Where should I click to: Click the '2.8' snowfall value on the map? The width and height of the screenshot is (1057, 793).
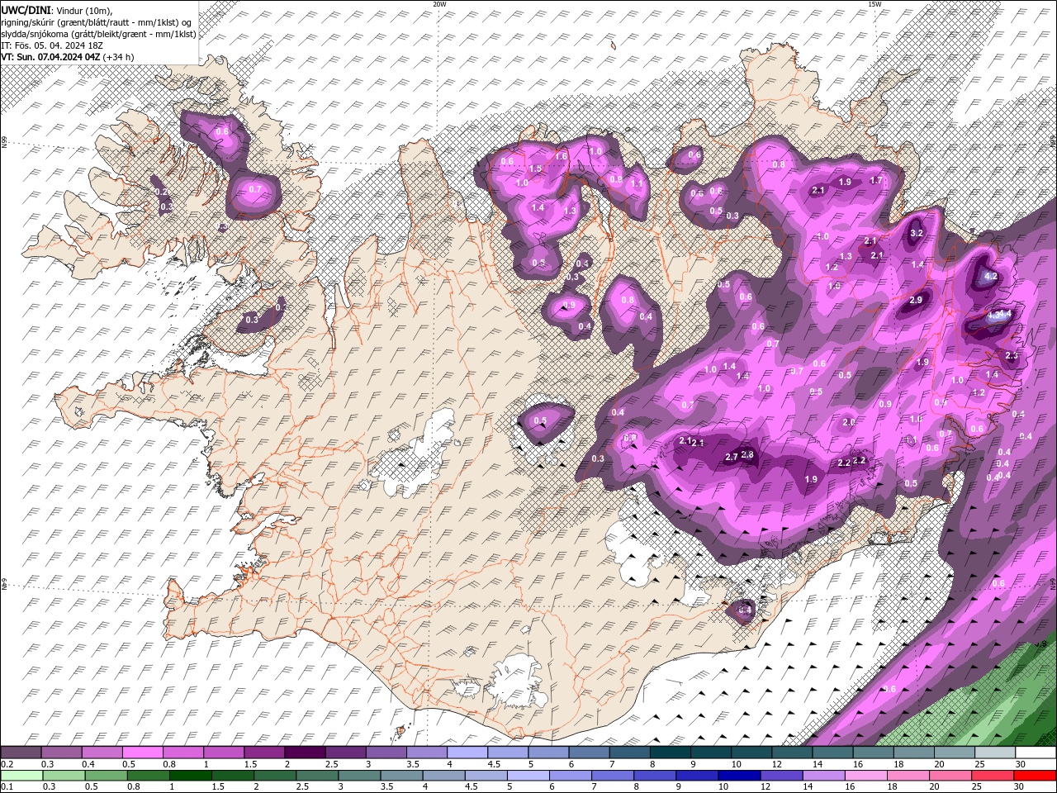coord(747,454)
